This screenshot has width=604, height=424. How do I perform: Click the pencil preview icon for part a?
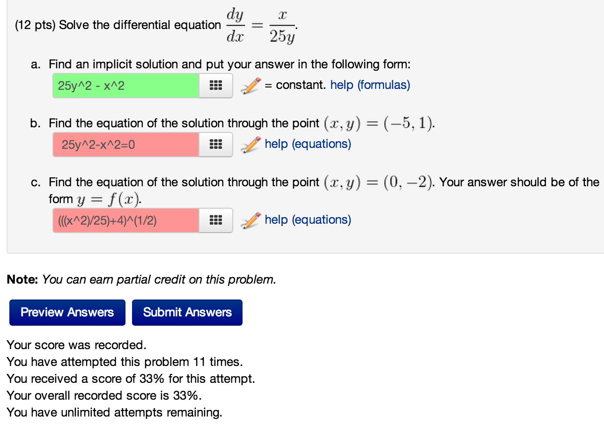click(x=250, y=86)
